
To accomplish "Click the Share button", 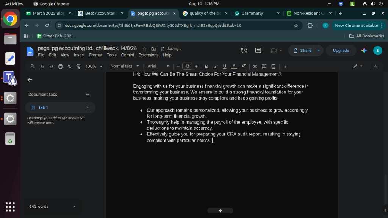I will coord(303,50).
